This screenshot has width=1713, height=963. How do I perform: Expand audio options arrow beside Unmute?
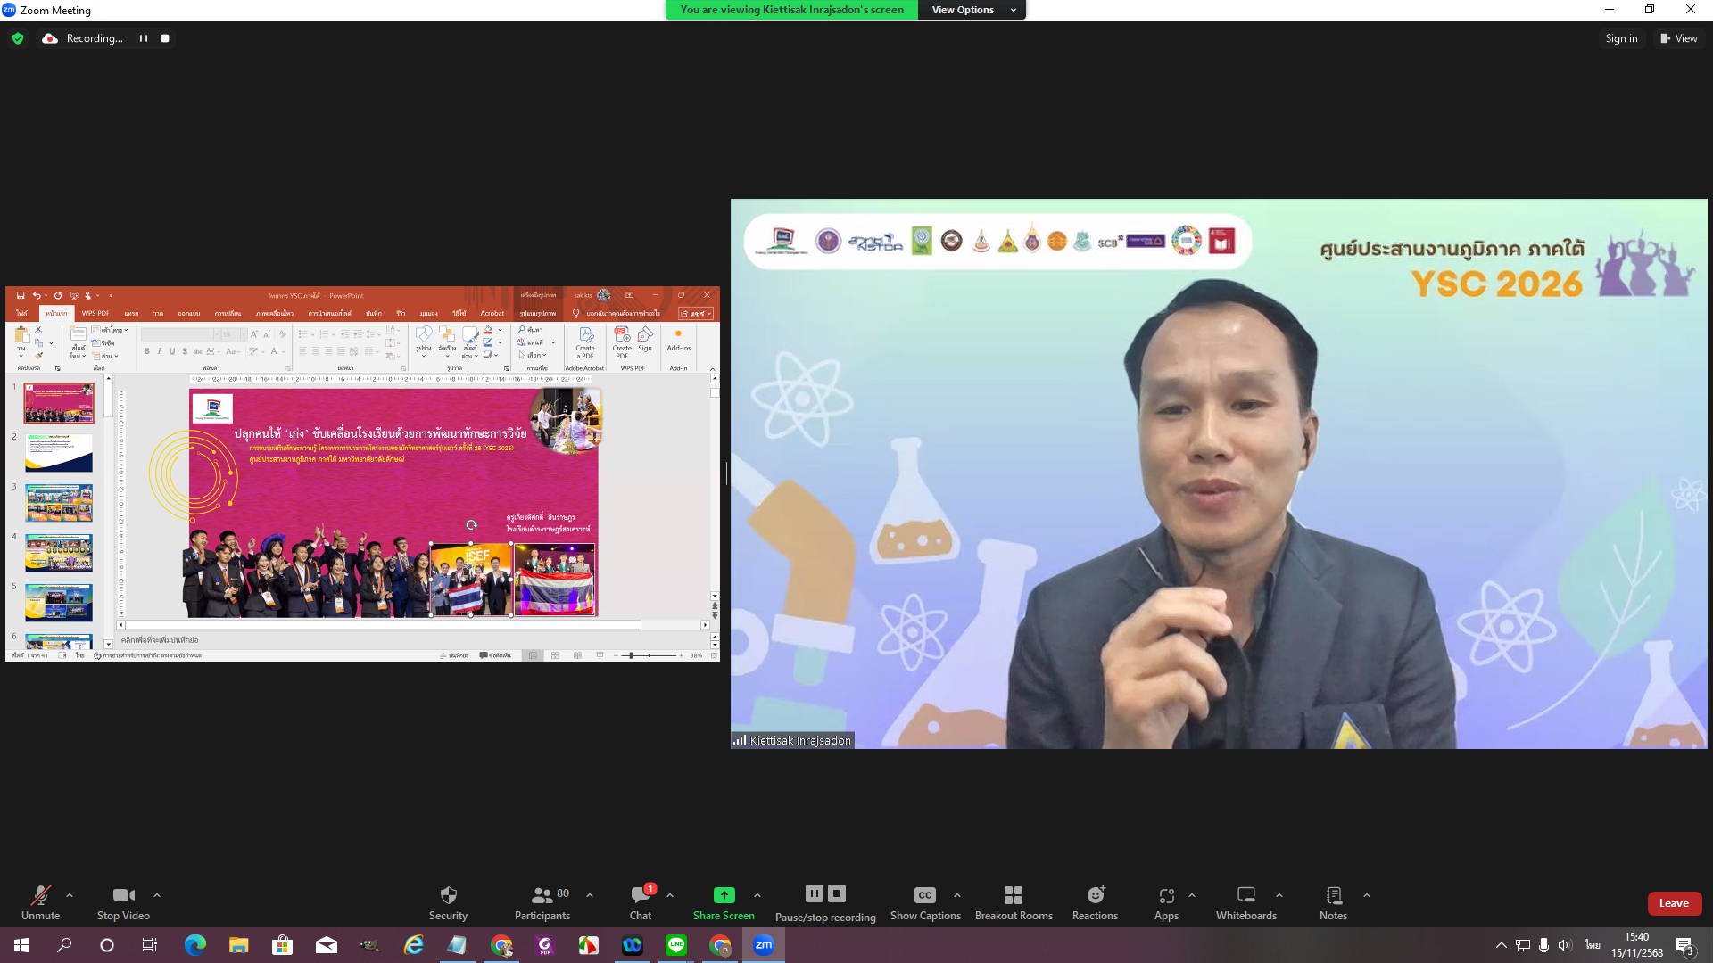click(70, 895)
